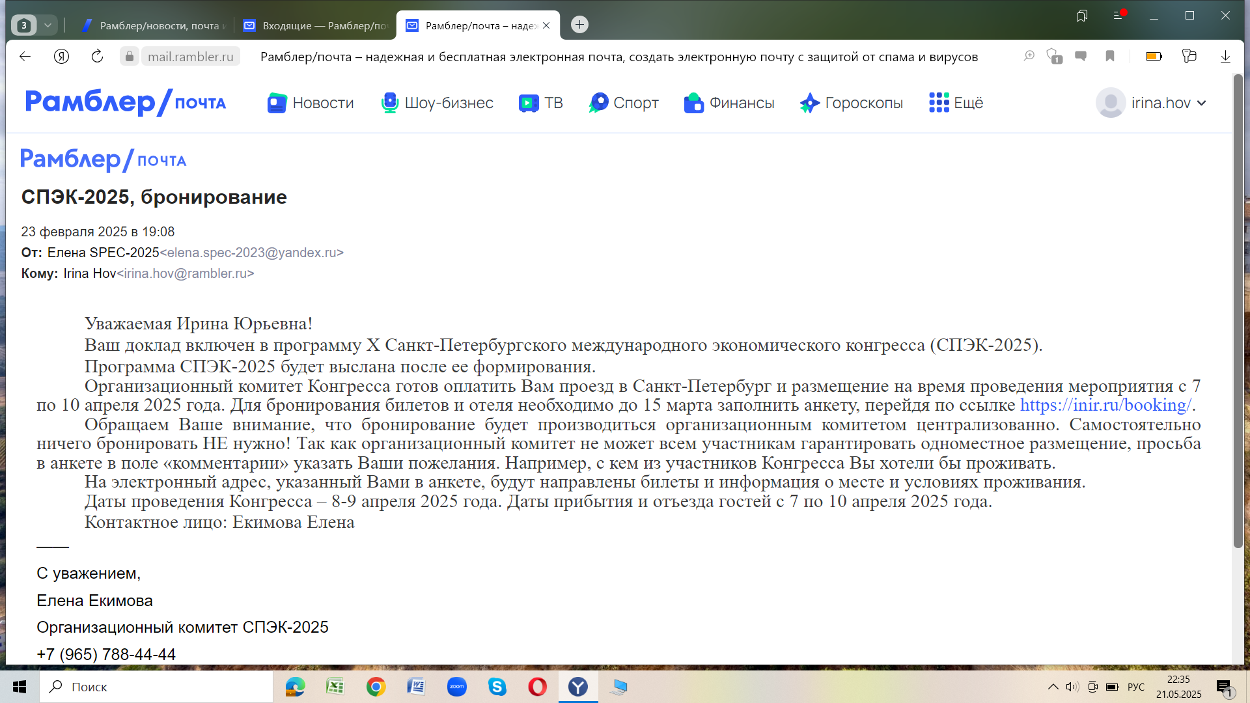The image size is (1250, 703).
Task: Expand the irina.hov account dropdown
Action: pos(1169,103)
